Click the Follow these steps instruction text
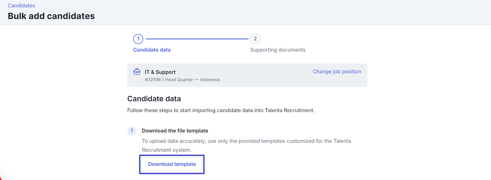Viewport: 491px width, 180px height. pyautogui.click(x=221, y=110)
